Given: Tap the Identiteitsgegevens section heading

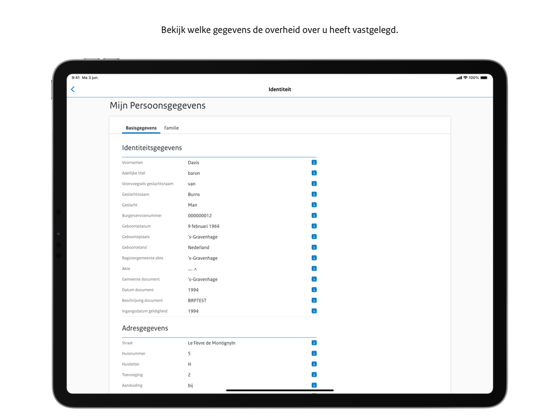Looking at the screenshot, I should (x=152, y=148).
